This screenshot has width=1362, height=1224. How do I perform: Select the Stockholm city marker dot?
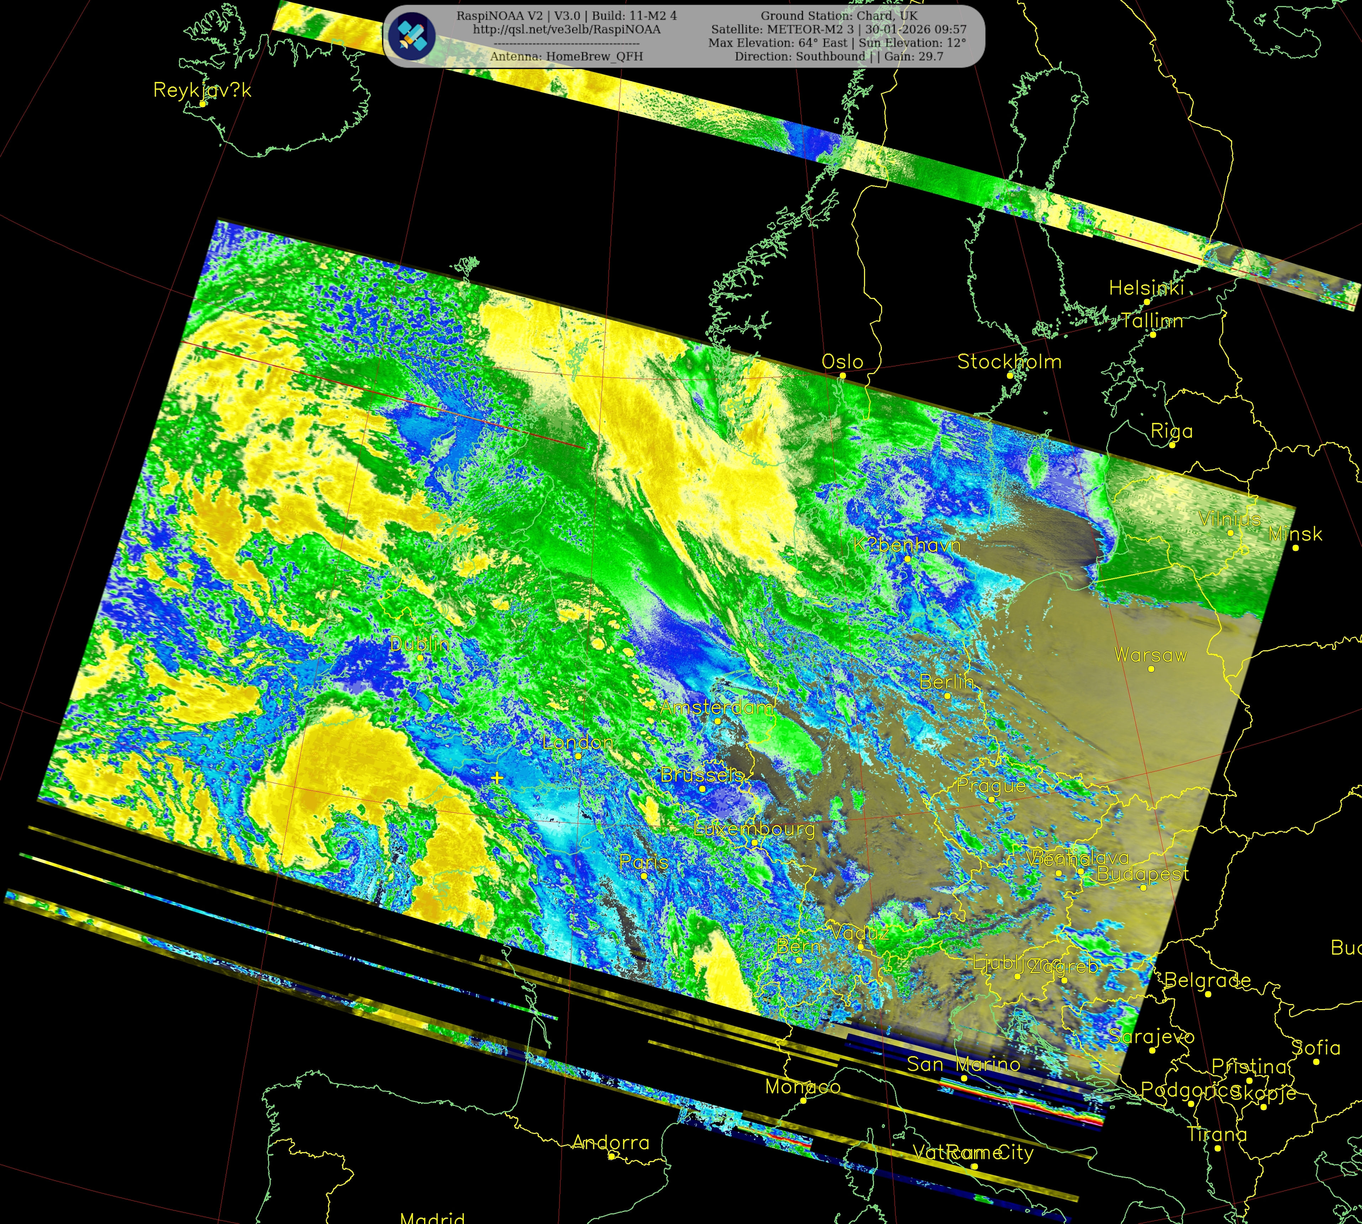point(1010,376)
